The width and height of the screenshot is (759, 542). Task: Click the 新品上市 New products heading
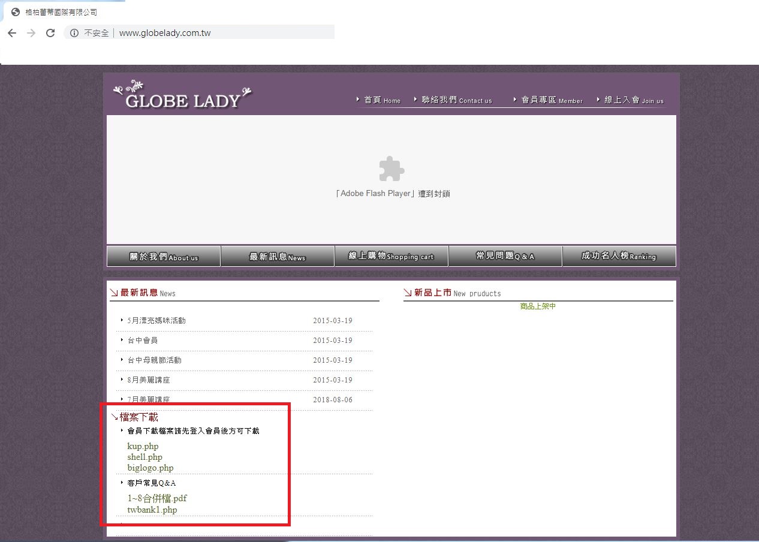click(452, 293)
